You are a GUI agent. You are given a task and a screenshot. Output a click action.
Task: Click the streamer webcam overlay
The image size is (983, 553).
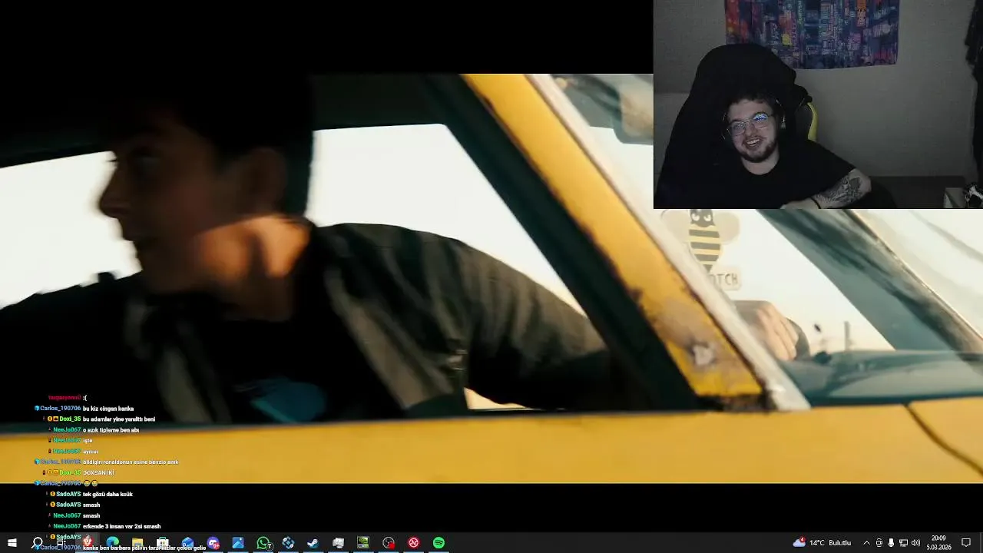(x=818, y=104)
